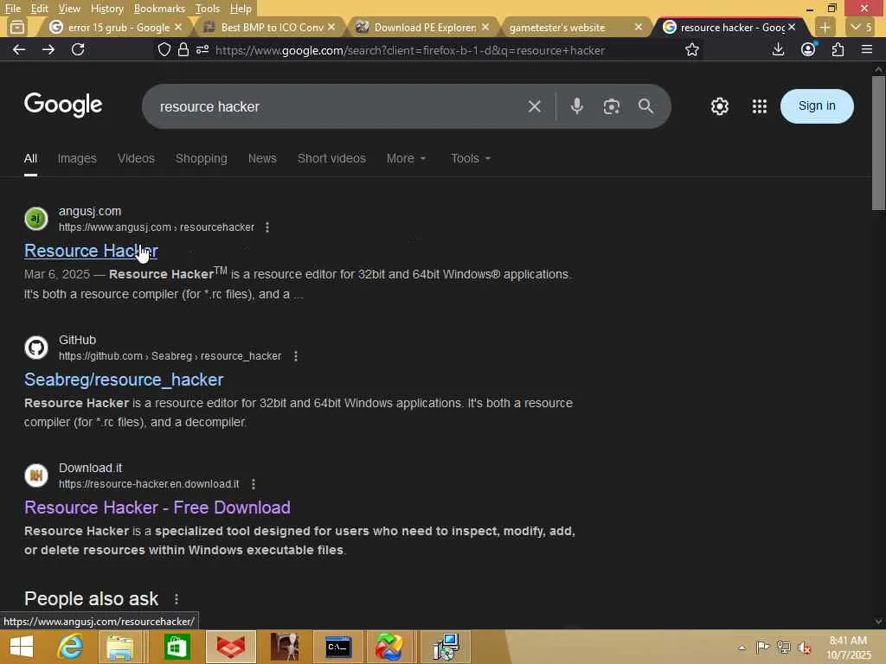886x664 pixels.
Task: Click the Firefox address bar URL
Action: tap(410, 50)
